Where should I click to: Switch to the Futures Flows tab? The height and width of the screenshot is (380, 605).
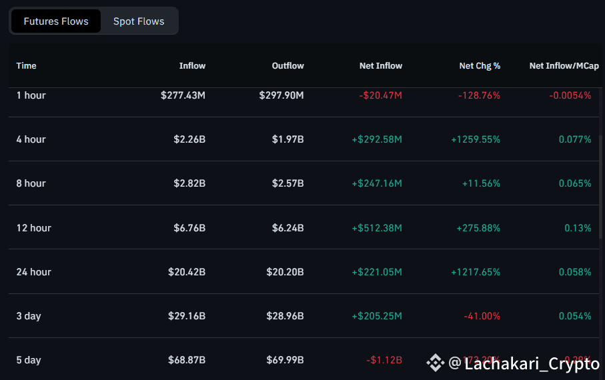pos(56,21)
